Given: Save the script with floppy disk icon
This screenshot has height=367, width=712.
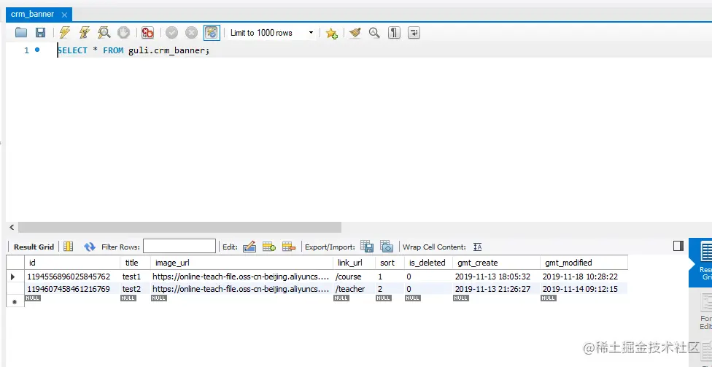Looking at the screenshot, I should [40, 32].
